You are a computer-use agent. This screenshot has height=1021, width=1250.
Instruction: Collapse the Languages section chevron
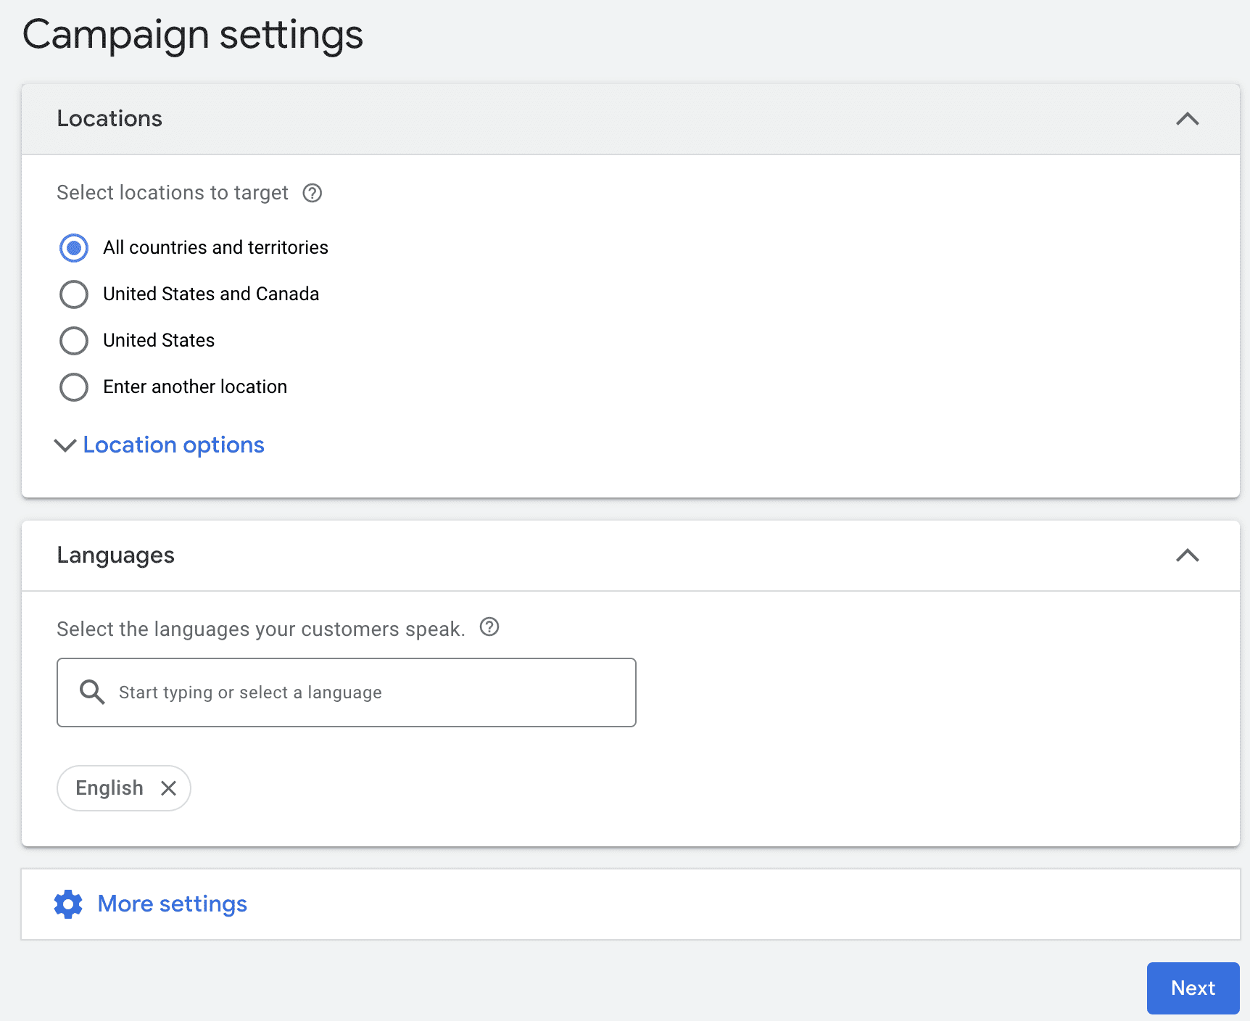(1187, 555)
